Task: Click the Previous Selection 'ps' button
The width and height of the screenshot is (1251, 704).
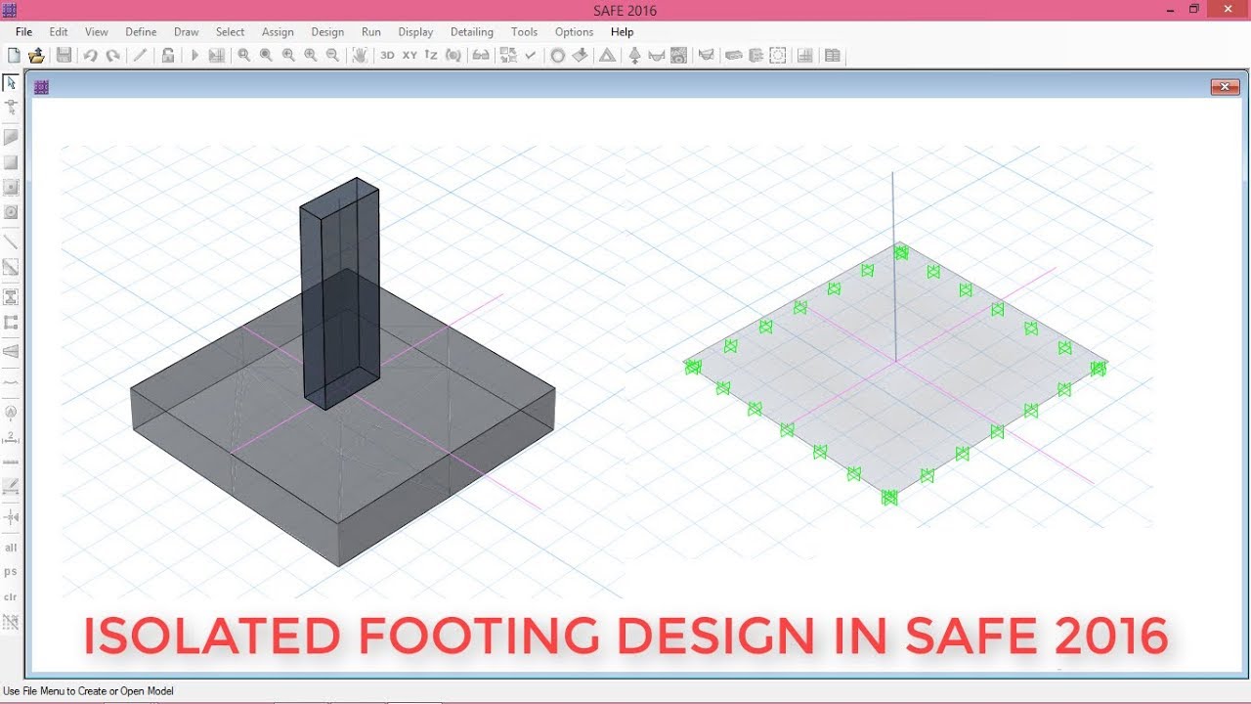Action: (x=11, y=572)
